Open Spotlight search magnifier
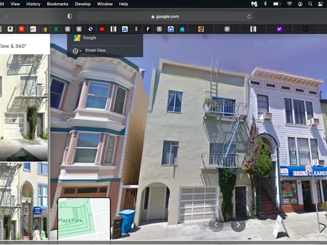This screenshot has height=245, width=327. click(x=311, y=4)
